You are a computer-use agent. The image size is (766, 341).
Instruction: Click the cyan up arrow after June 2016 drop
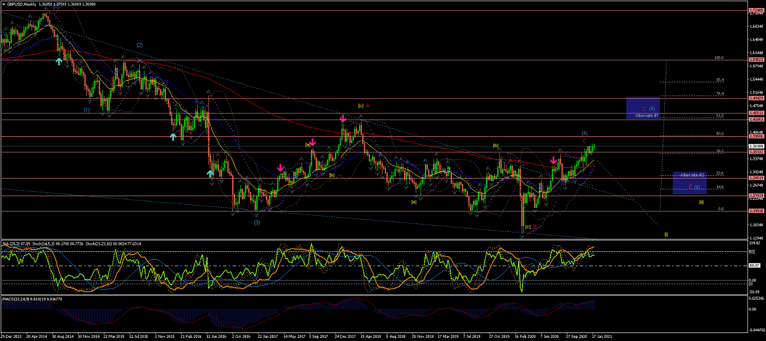point(210,173)
